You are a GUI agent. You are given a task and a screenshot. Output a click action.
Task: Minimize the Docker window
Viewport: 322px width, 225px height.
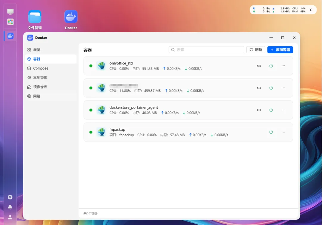(x=271, y=38)
